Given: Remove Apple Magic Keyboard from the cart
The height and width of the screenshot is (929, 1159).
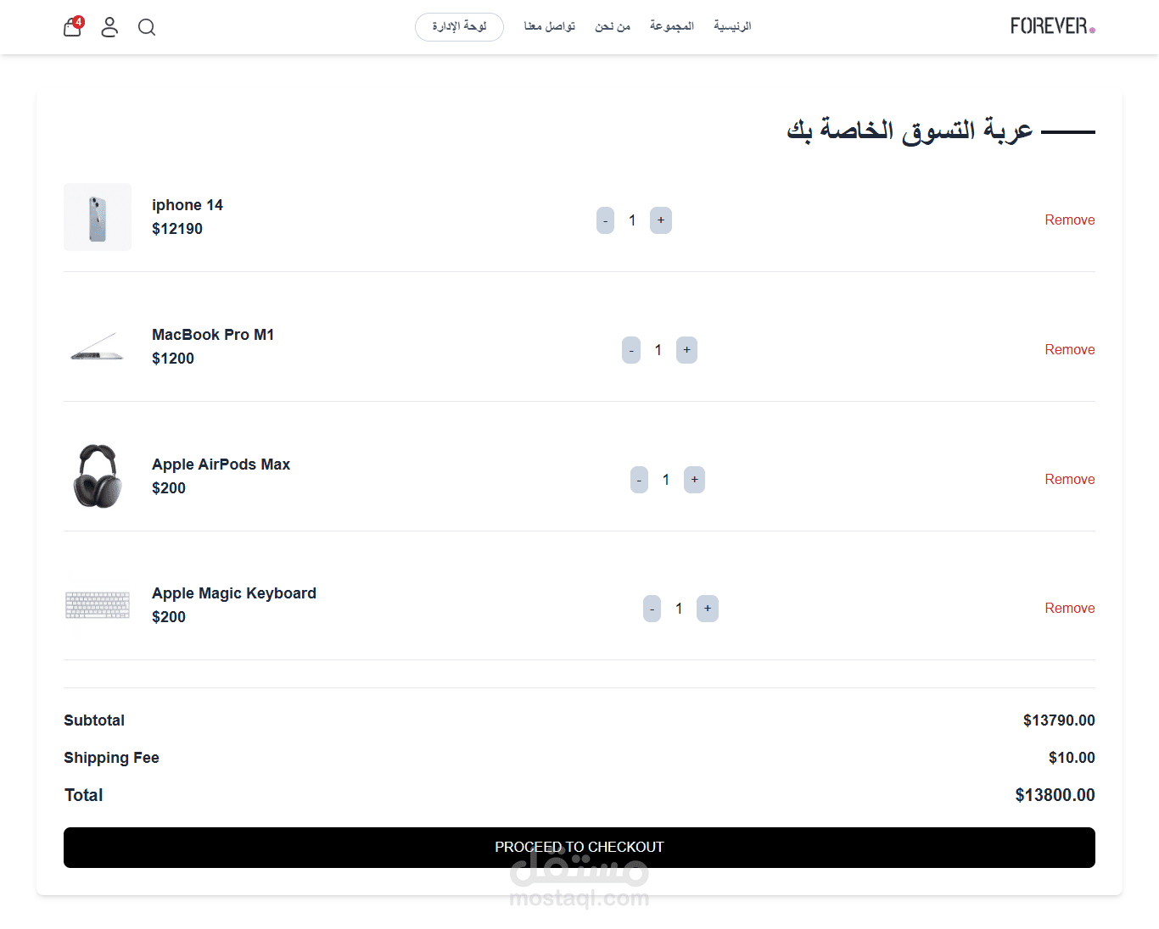Looking at the screenshot, I should click(1070, 609).
